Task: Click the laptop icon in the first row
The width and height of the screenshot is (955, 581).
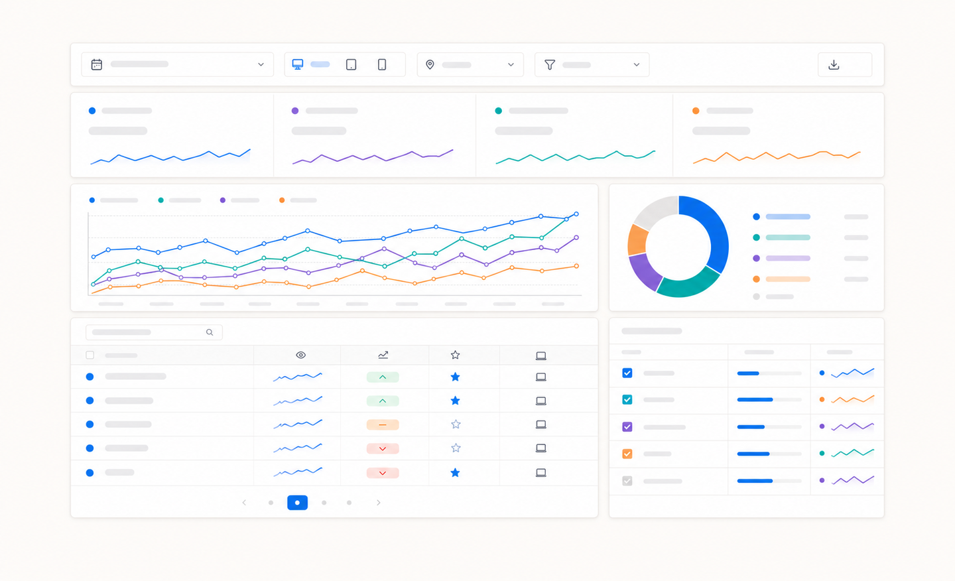Action: pos(541,377)
